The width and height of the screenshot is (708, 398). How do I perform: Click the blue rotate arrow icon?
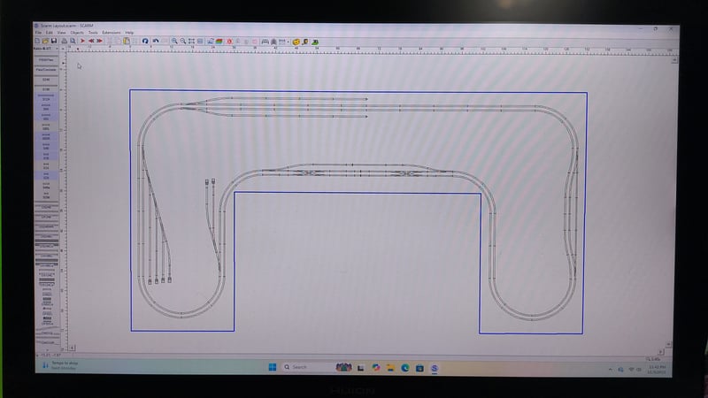[145, 41]
